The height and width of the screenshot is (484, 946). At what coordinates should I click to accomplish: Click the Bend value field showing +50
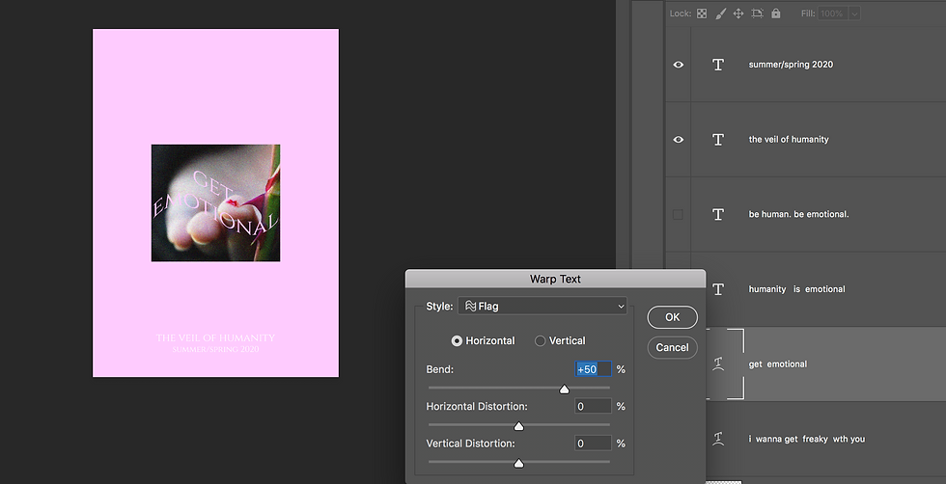point(593,369)
